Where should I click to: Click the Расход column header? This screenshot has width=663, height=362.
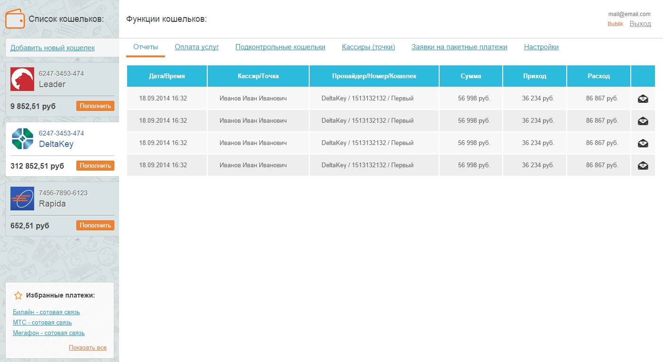[x=599, y=76]
